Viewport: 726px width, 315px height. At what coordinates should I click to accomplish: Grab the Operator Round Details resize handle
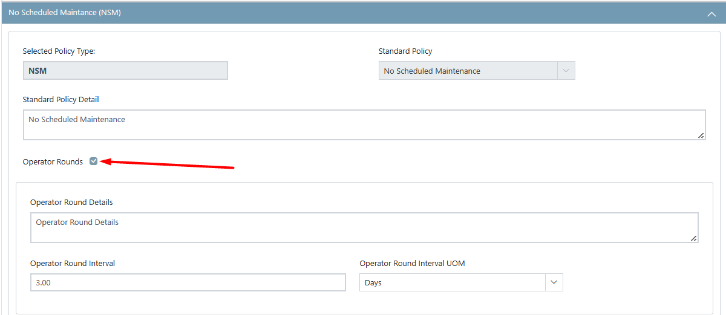pyautogui.click(x=694, y=238)
